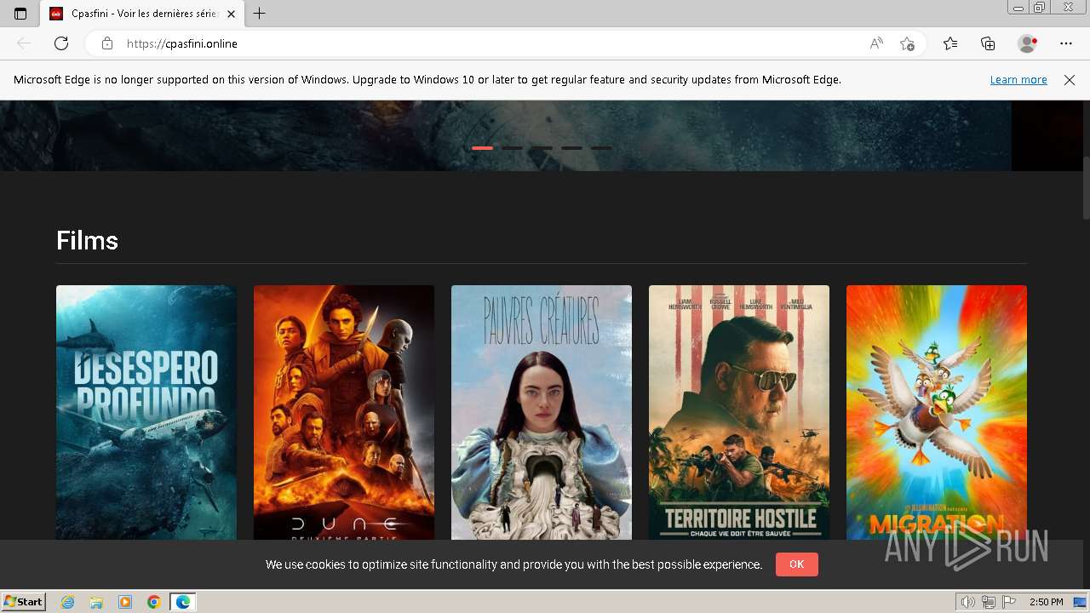This screenshot has height=613, width=1090.
Task: Open the Favorites list icon
Action: (950, 43)
